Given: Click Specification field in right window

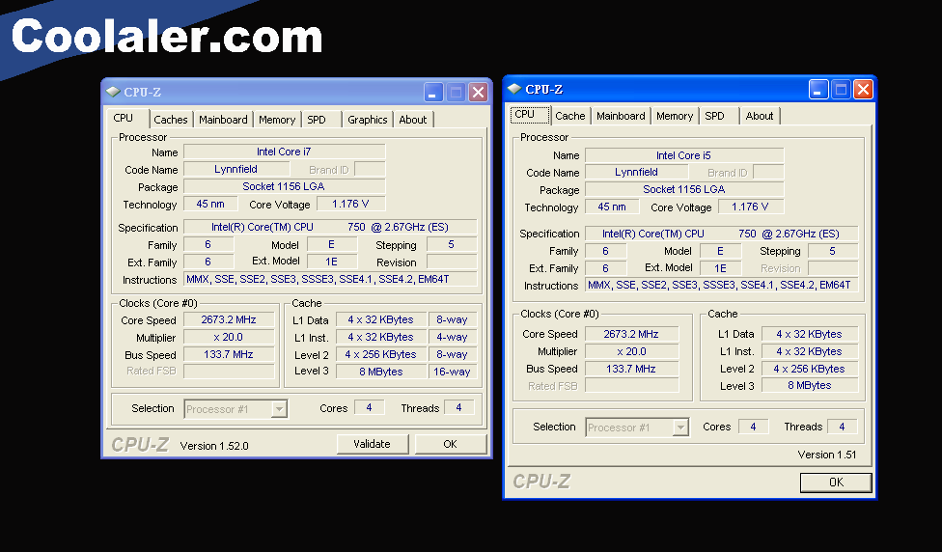Looking at the screenshot, I should (722, 234).
